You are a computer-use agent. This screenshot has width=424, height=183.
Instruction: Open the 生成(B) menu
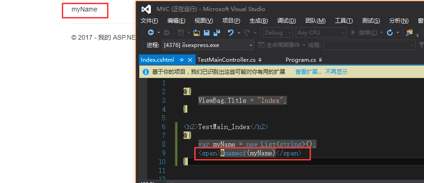point(259,21)
